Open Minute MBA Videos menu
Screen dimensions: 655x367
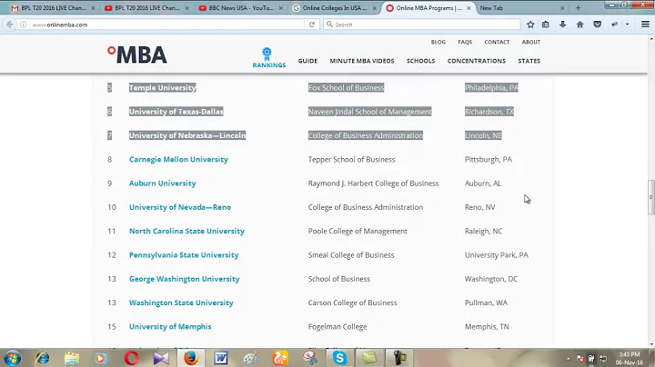click(x=362, y=61)
